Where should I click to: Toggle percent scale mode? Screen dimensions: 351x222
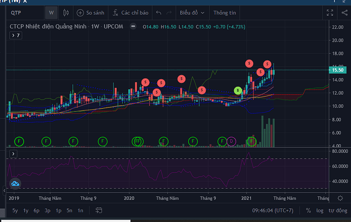[x=308, y=210]
